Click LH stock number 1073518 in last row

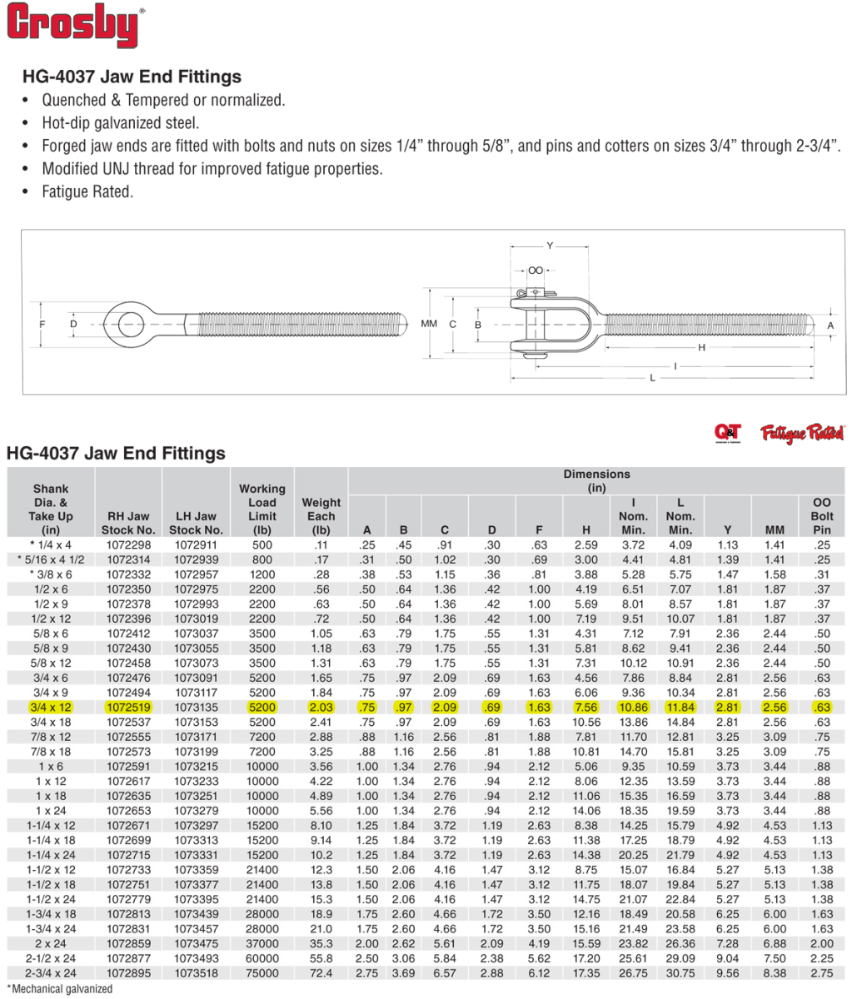tap(196, 973)
